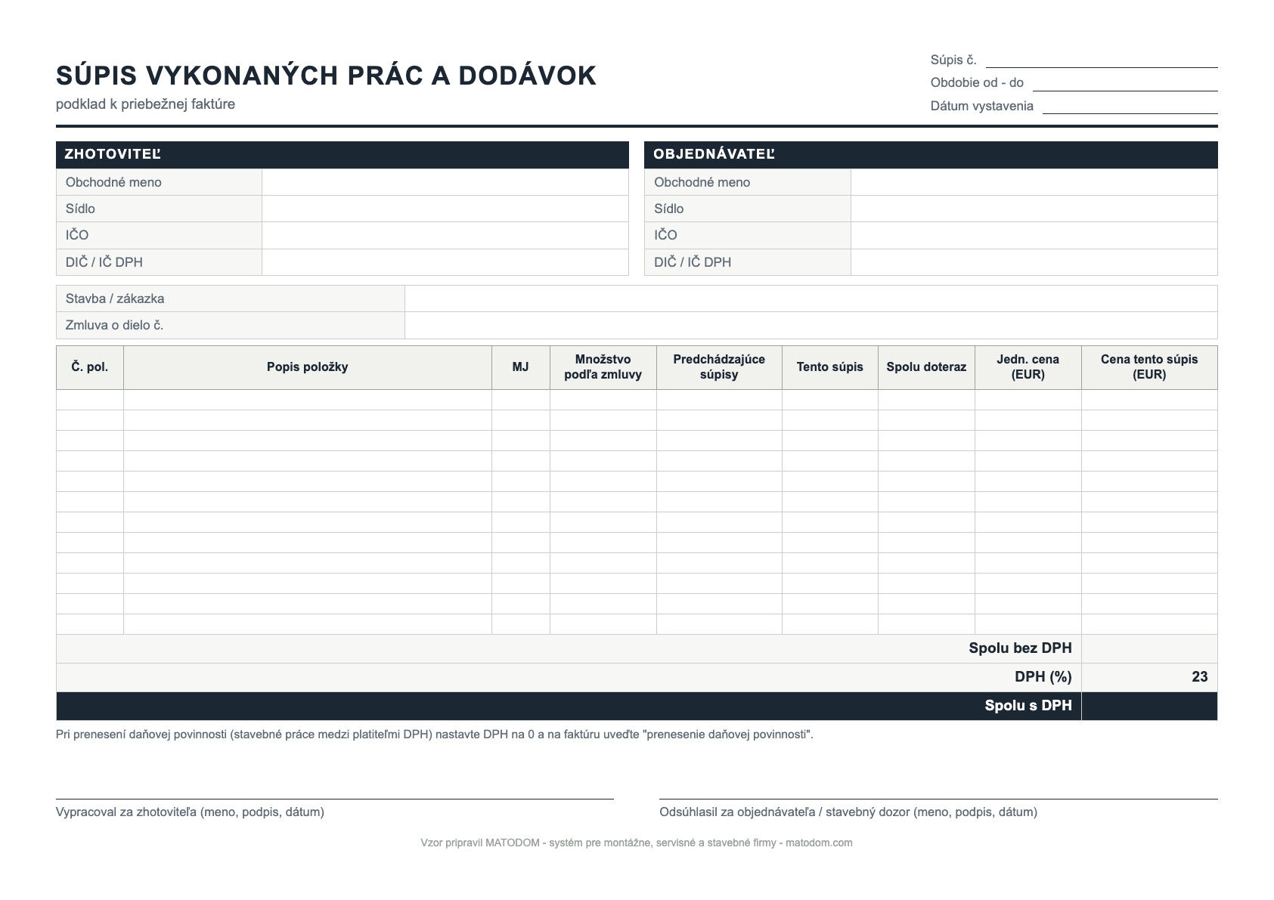The width and height of the screenshot is (1274, 900).
Task: Click the 'Predchádzajúce súpisy' column header
Action: [719, 367]
